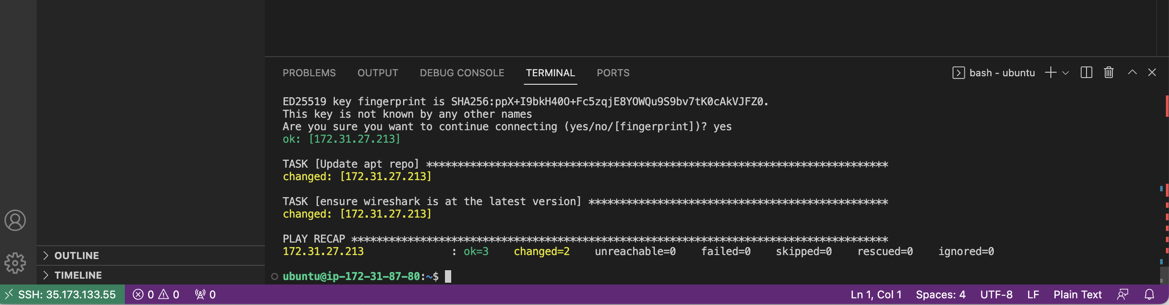Click the errors and warnings status indicator

[156, 294]
